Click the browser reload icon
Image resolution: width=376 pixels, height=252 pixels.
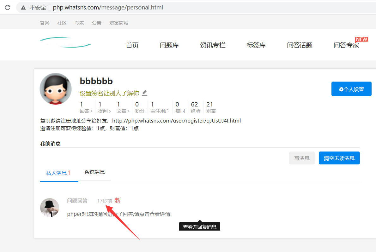[x=7, y=7]
